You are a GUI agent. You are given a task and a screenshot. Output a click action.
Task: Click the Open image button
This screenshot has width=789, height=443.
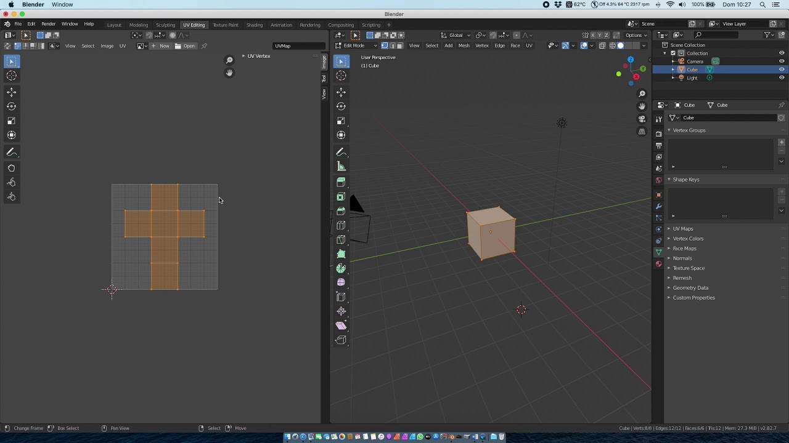(x=185, y=46)
